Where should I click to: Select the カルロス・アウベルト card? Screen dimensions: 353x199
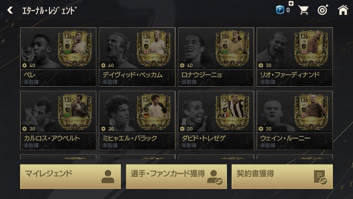[59, 120]
